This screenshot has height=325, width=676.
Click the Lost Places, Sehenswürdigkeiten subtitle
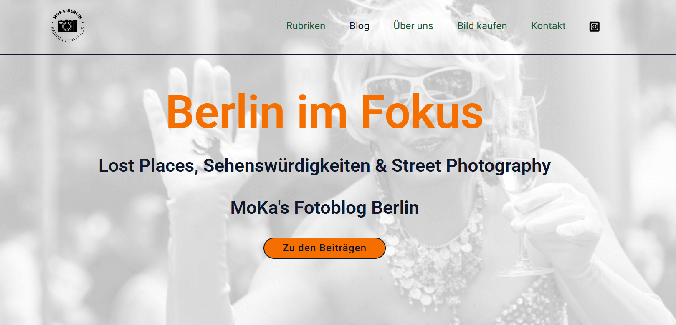[234, 165]
